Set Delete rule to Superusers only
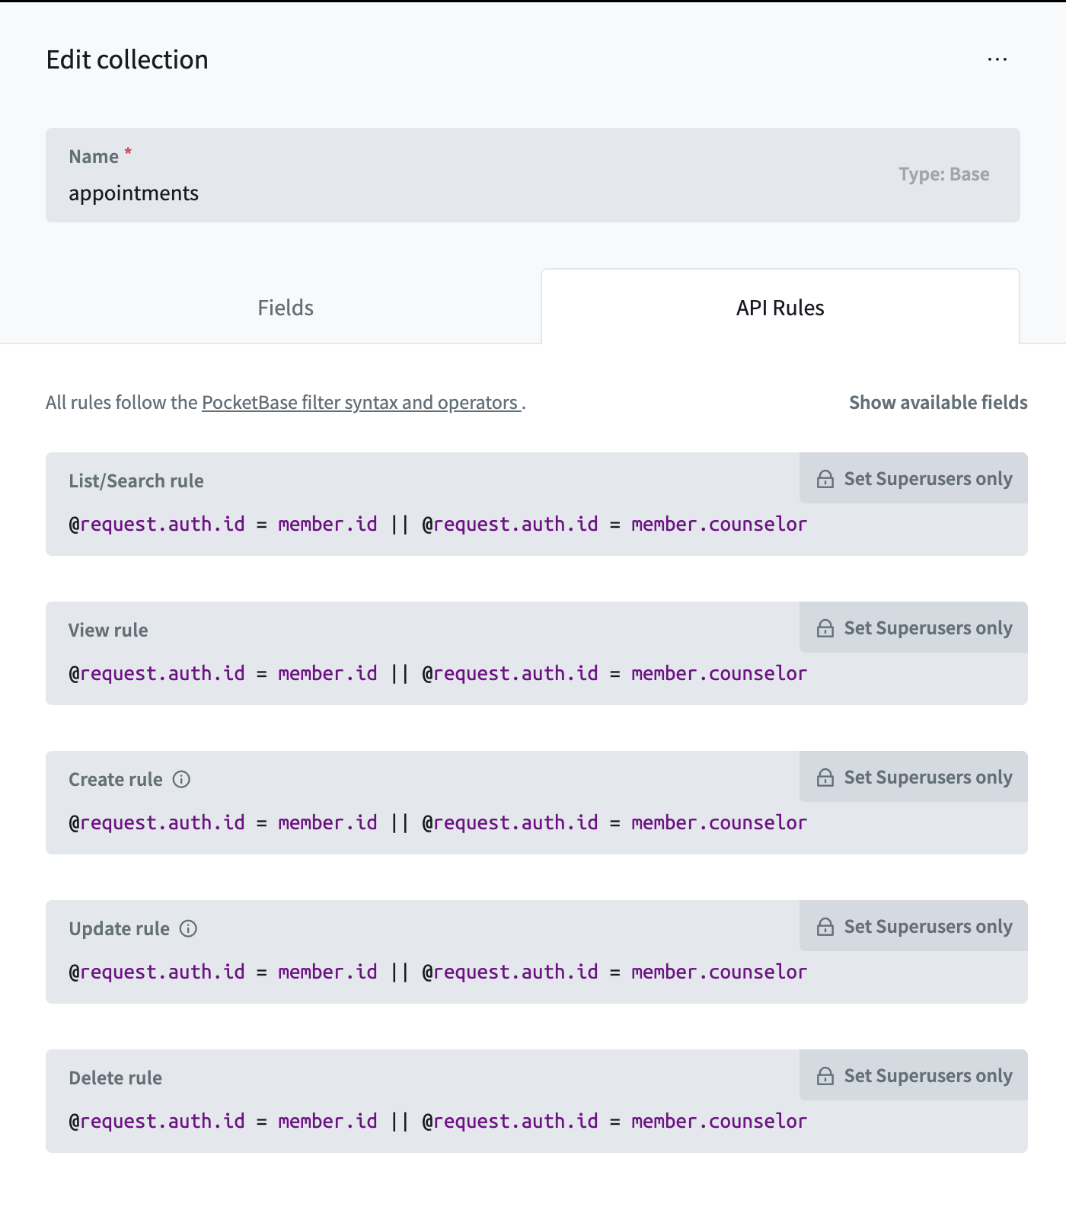 [x=914, y=1075]
